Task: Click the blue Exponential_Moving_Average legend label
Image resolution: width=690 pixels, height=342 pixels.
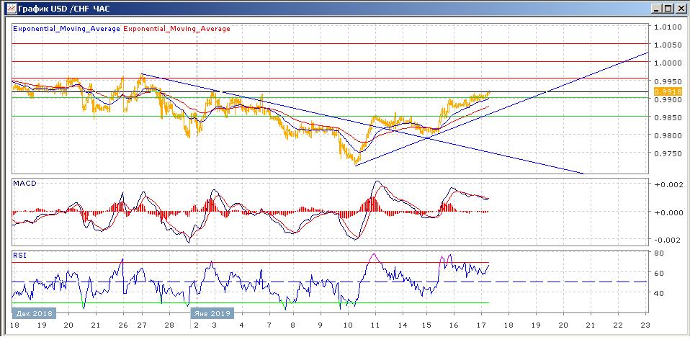Action: (67, 29)
